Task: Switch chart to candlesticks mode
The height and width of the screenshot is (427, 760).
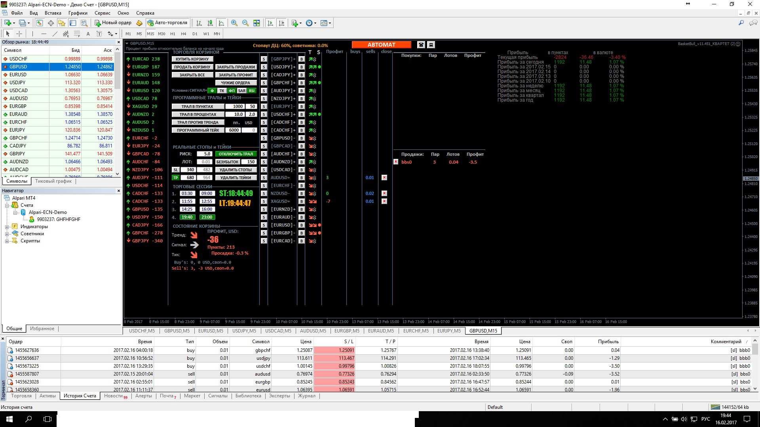Action: 210,23
